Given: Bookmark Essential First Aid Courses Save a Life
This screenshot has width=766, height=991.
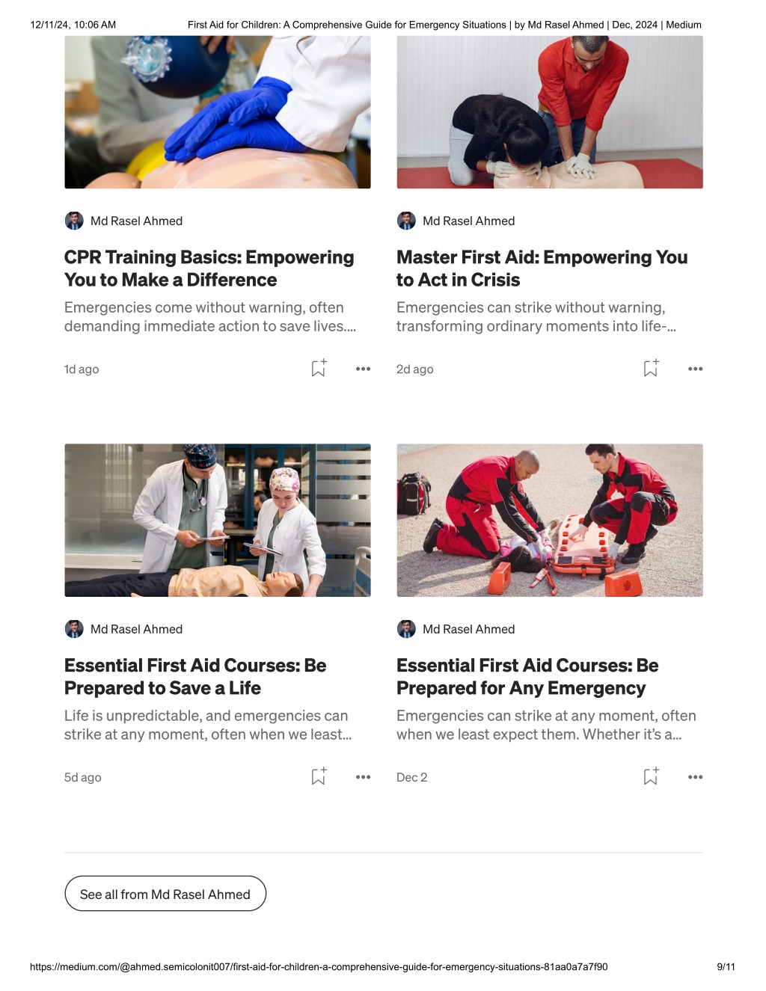Looking at the screenshot, I should coord(319,776).
